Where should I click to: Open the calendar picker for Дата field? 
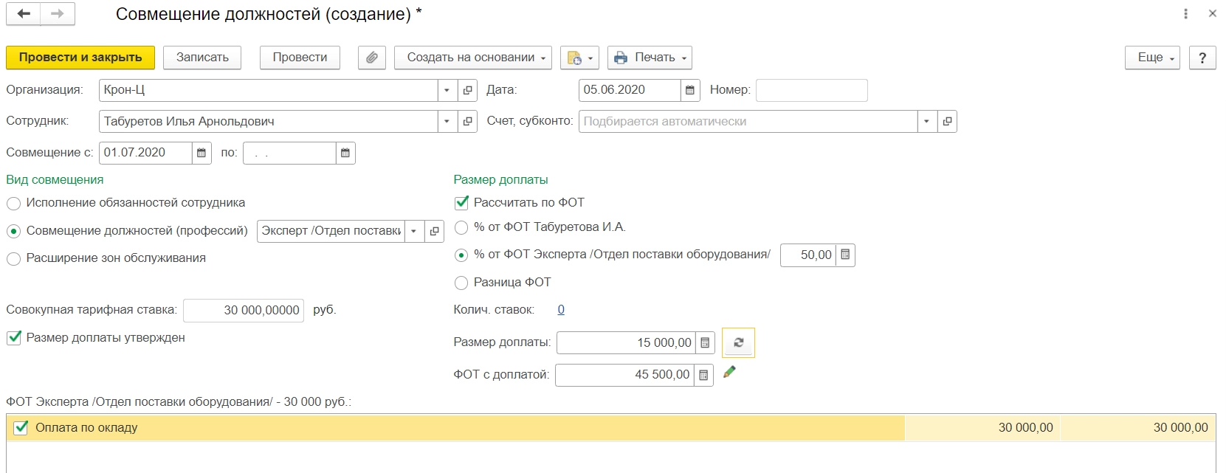pos(690,90)
